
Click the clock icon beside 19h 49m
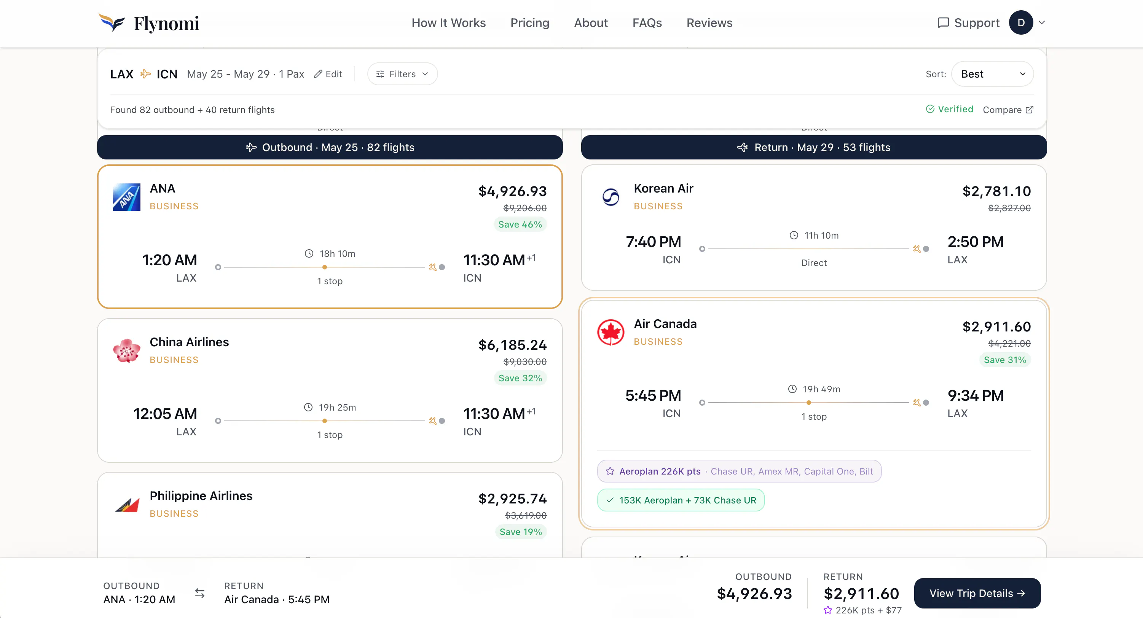tap(792, 389)
